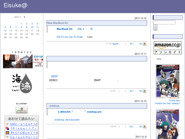Click the bookmark icon on the 17:44 post

(x=145, y=44)
